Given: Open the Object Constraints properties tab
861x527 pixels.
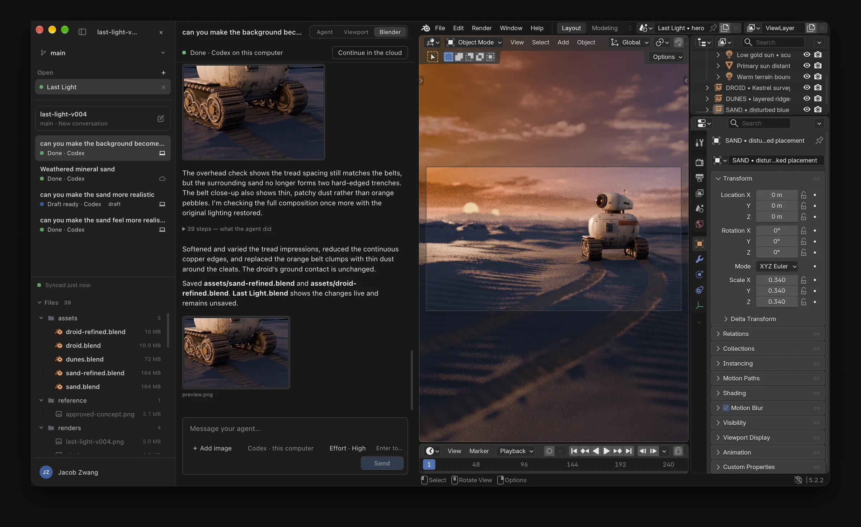Looking at the screenshot, I should (699, 290).
